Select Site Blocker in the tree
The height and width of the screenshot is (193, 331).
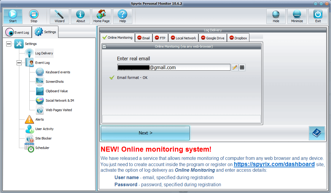(x=44, y=139)
